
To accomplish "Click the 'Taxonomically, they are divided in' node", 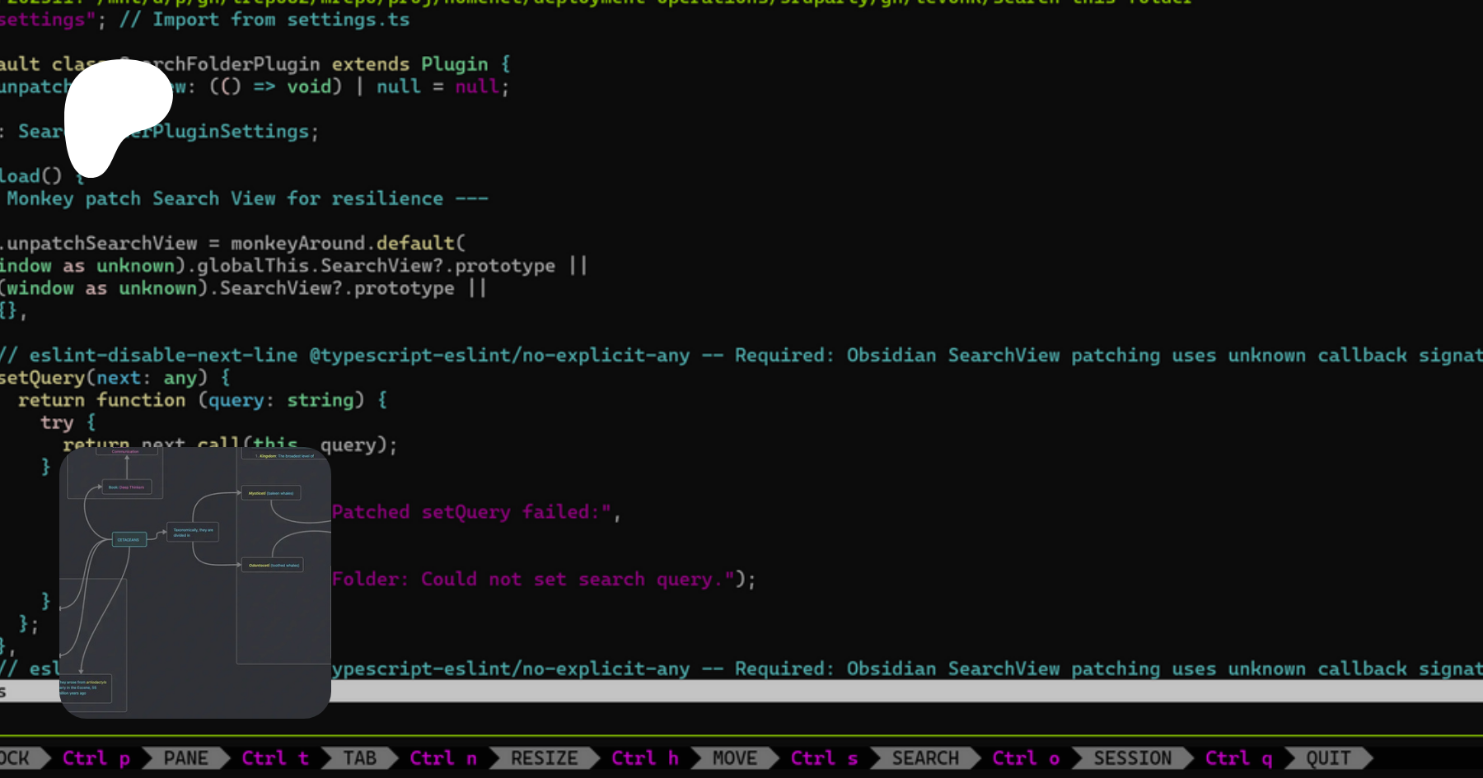I will click(193, 533).
